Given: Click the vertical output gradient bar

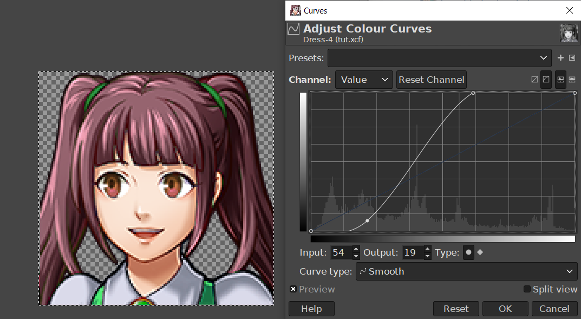Looking at the screenshot, I should point(303,162).
